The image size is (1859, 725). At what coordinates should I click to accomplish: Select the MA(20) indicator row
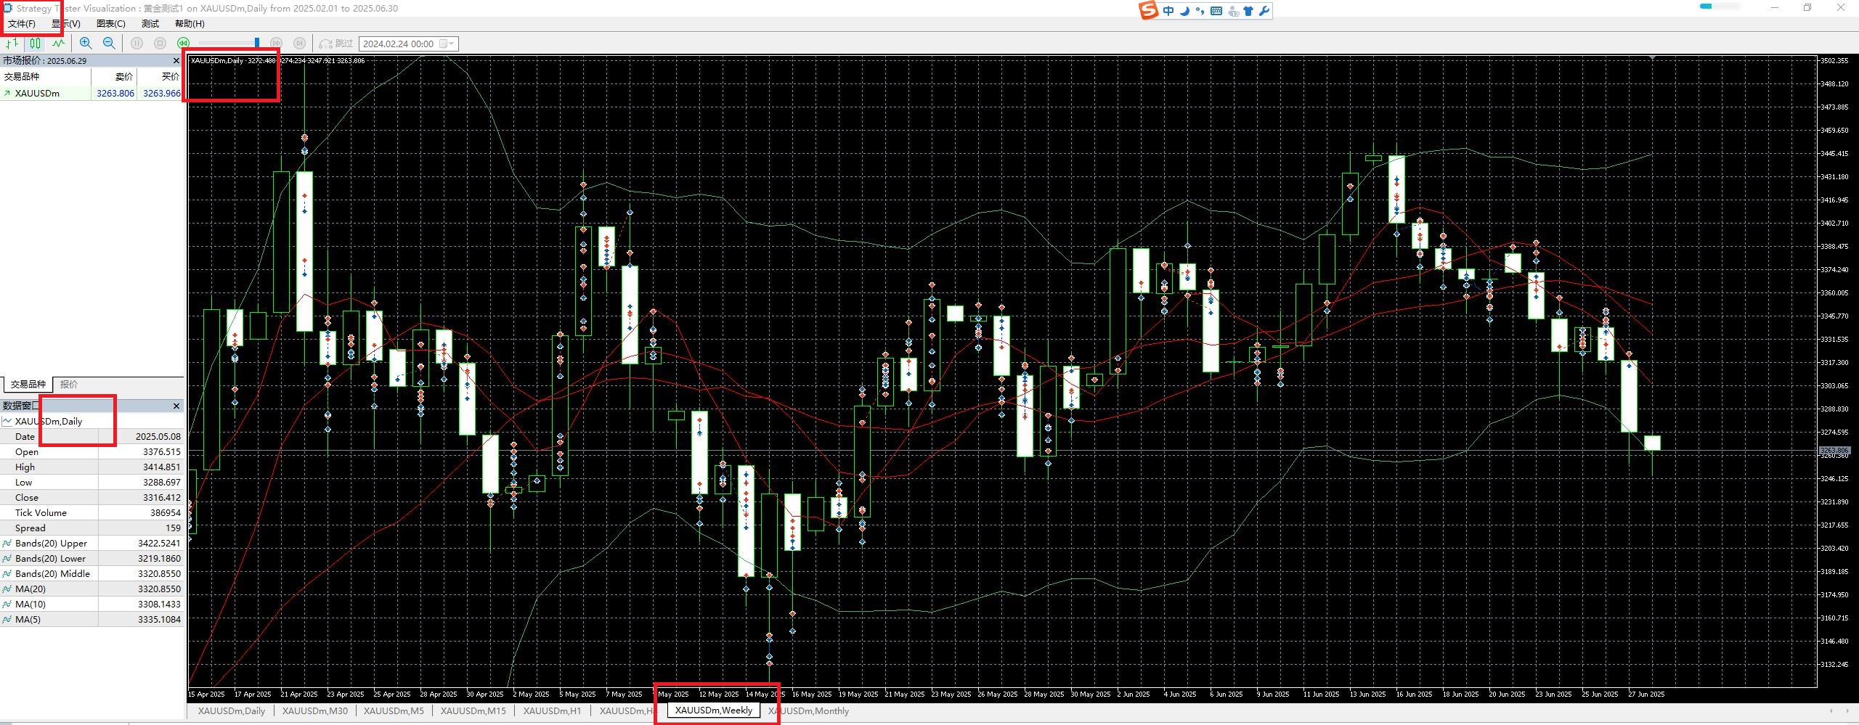click(91, 589)
